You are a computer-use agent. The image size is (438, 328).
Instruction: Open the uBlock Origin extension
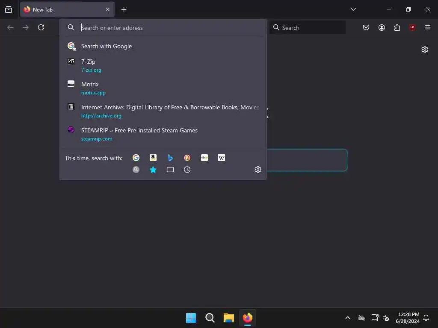[412, 27]
